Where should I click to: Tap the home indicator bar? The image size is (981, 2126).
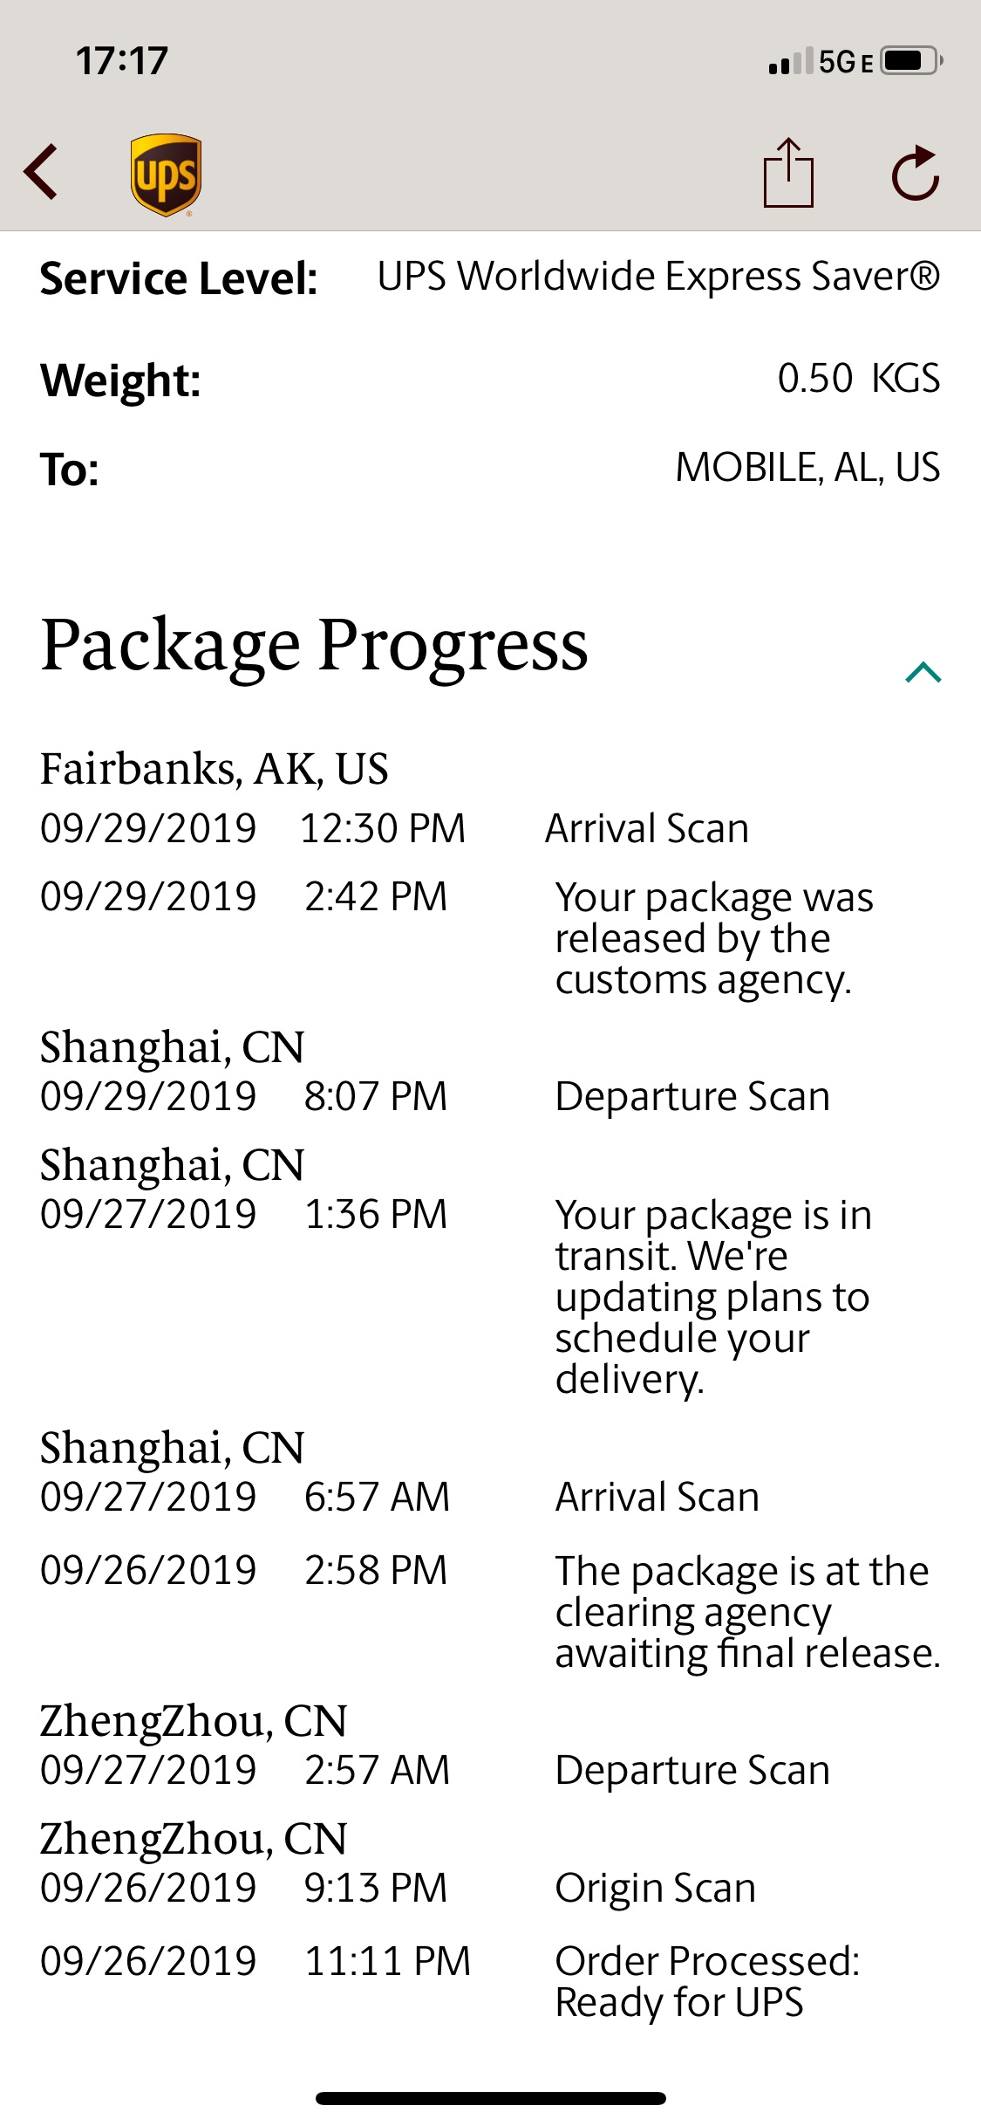(491, 2098)
